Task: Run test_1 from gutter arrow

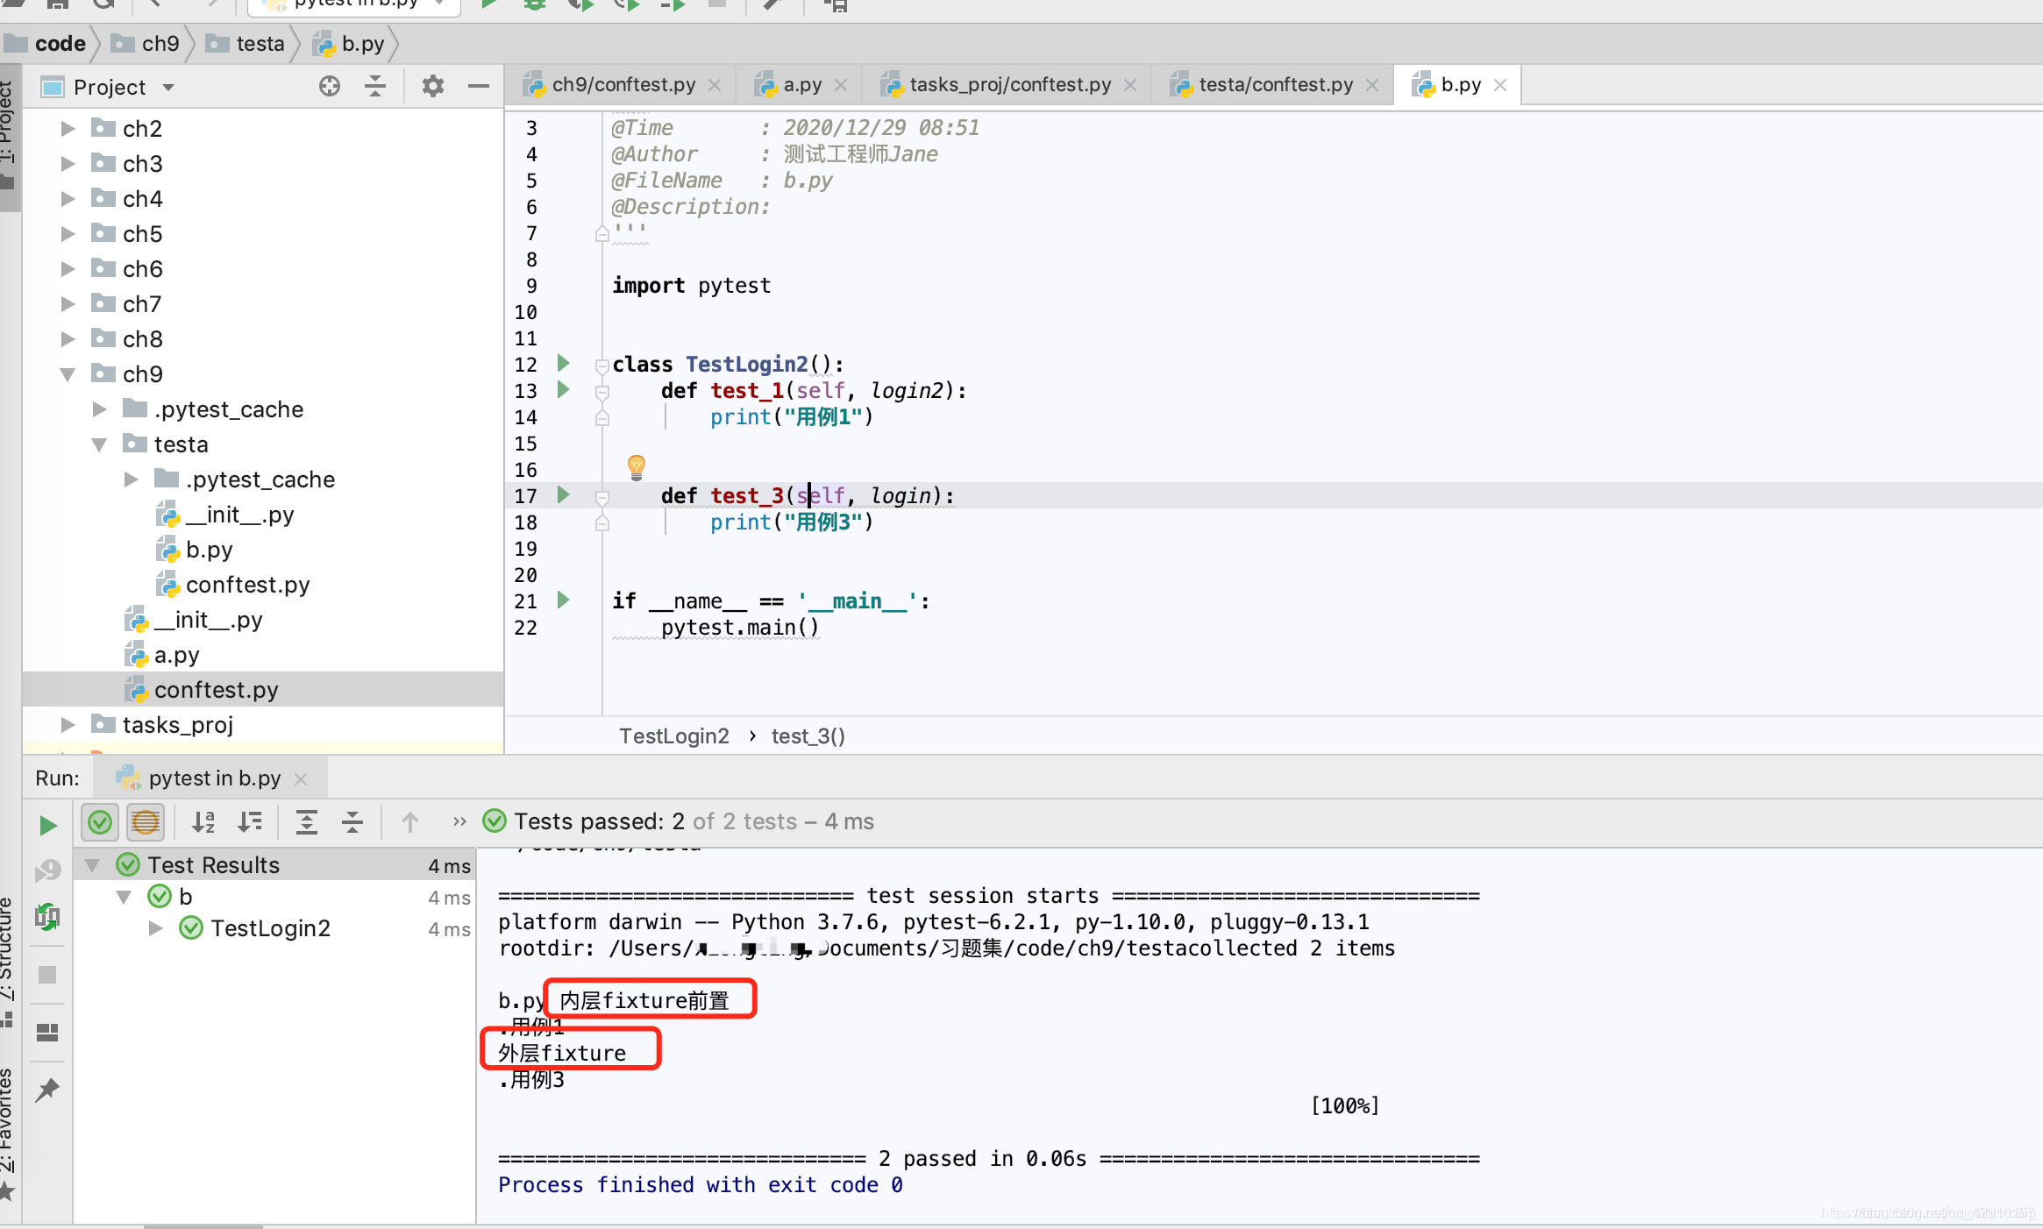Action: (564, 390)
